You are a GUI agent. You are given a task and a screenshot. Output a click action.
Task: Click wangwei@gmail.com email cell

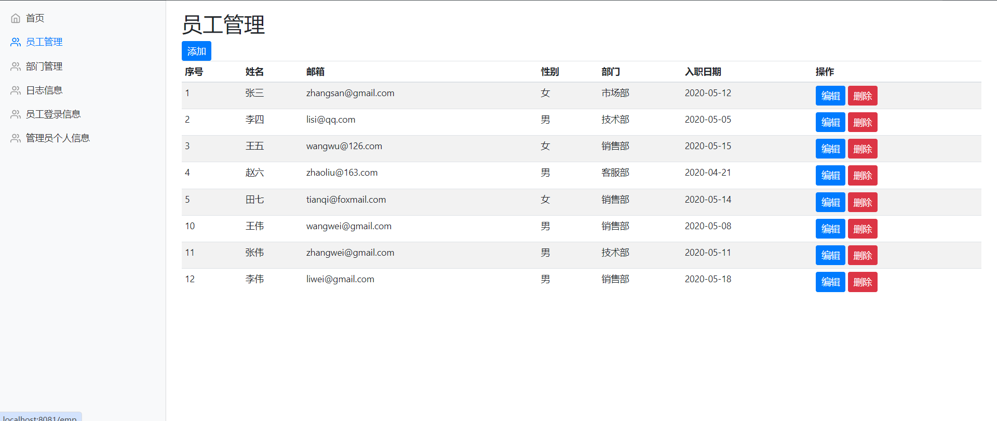348,226
